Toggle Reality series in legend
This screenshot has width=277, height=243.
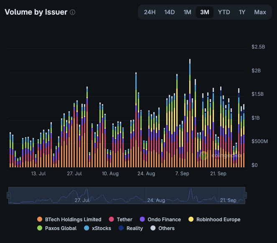click(x=131, y=228)
